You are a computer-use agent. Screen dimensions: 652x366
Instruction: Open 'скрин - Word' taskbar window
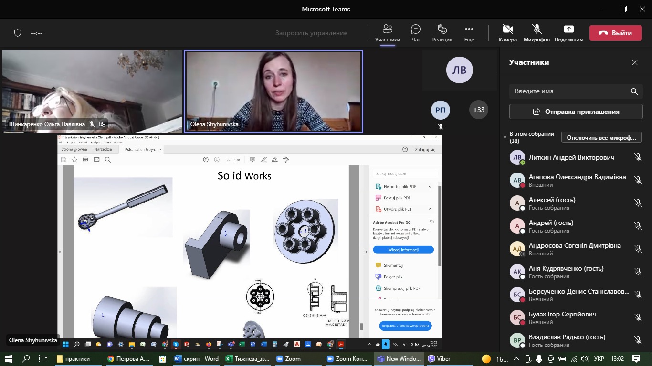(197, 359)
